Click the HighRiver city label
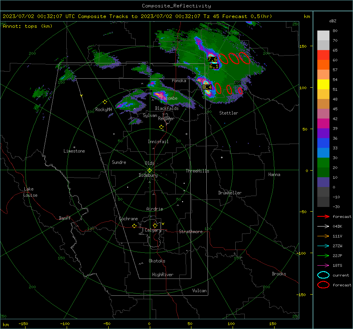The image size is (353, 329). [163, 275]
